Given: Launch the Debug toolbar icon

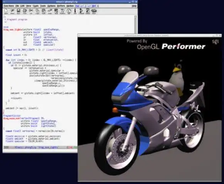Looking at the screenshot, I should [x=88, y=12].
